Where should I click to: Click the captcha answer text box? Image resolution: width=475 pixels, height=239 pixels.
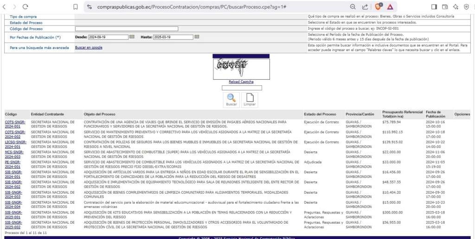point(242,88)
